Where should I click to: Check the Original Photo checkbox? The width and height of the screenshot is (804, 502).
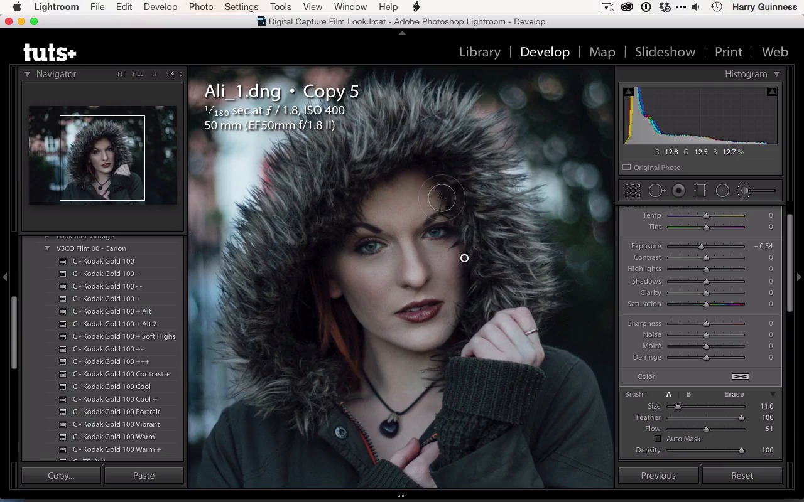coord(626,168)
